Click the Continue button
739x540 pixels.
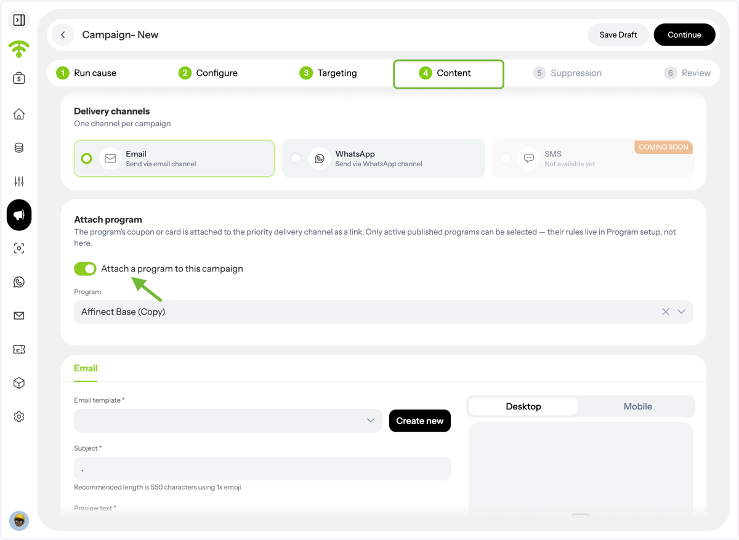(684, 35)
